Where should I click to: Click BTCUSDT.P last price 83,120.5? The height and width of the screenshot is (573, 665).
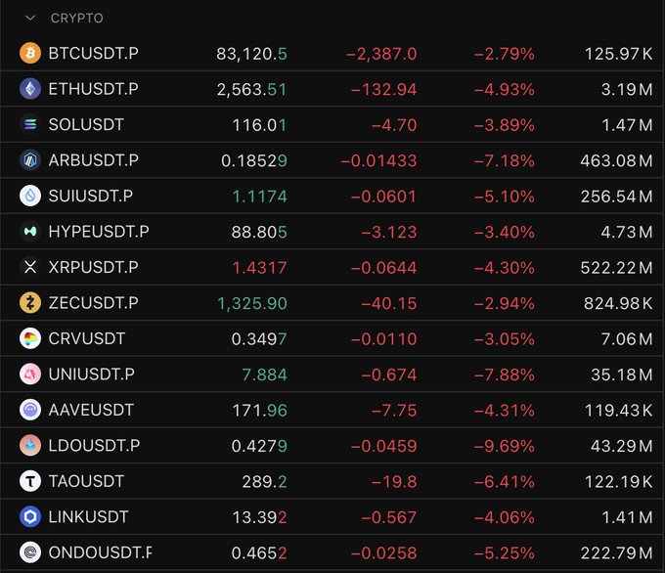[251, 54]
